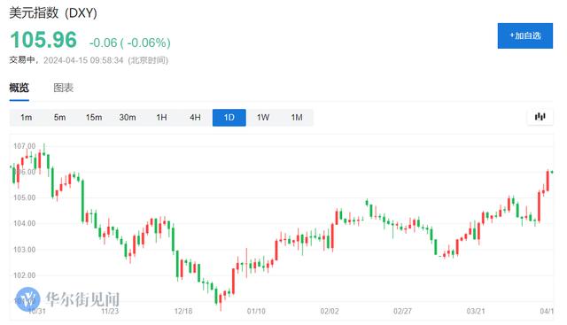Click the 美元指数 (DXY) title
The width and height of the screenshot is (567, 325).
coord(53,13)
